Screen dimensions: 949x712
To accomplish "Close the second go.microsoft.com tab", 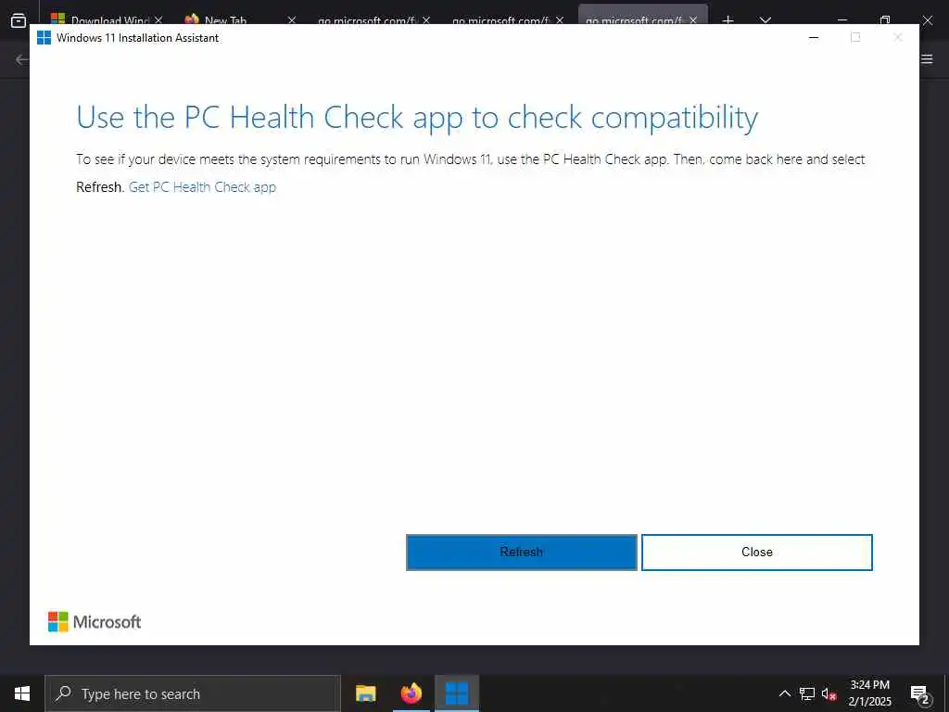I will [560, 20].
